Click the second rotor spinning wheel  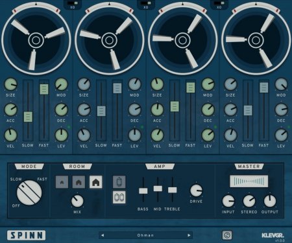[109, 40]
